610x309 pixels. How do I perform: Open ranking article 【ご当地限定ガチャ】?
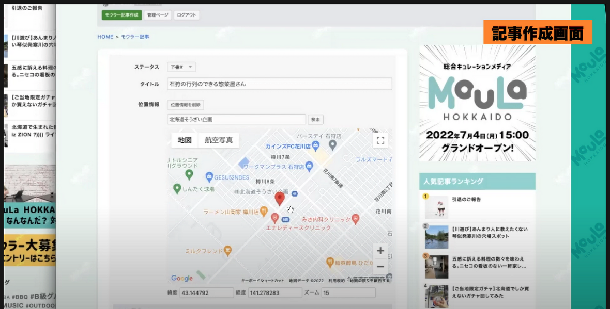(x=490, y=292)
